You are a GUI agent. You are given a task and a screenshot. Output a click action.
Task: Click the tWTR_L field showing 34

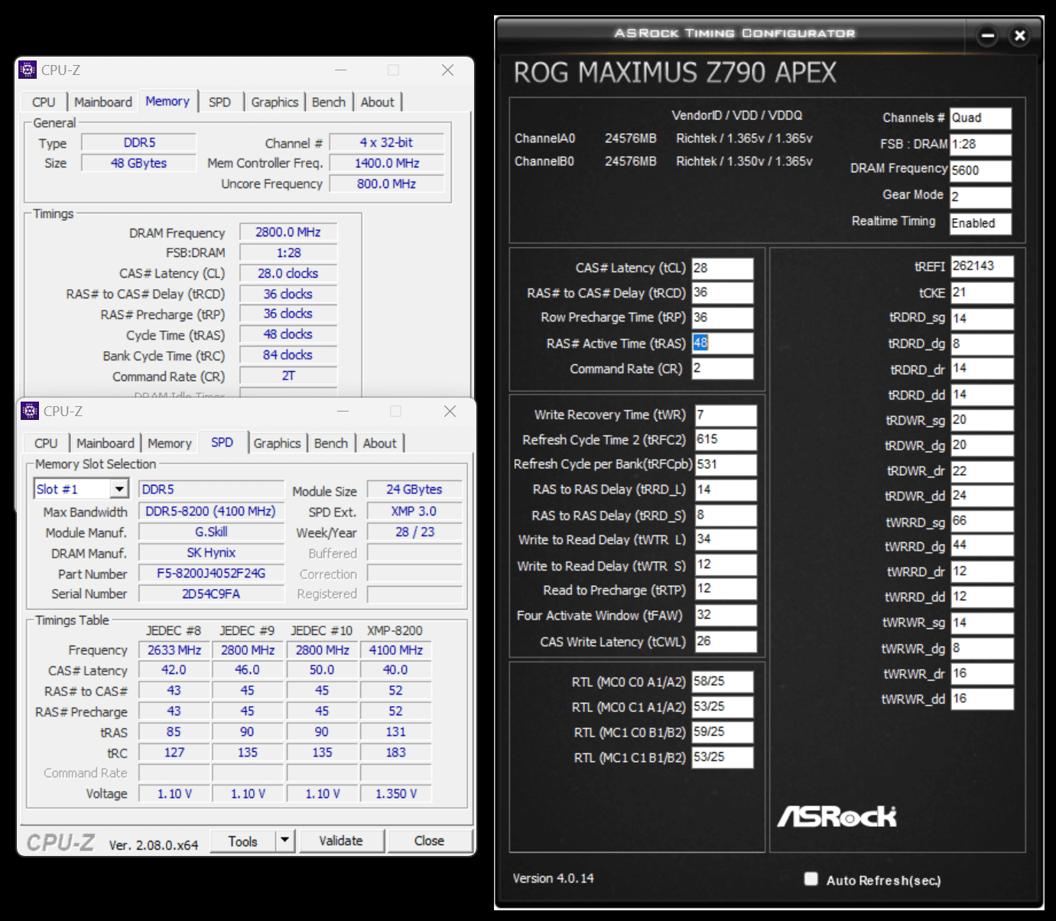point(726,539)
